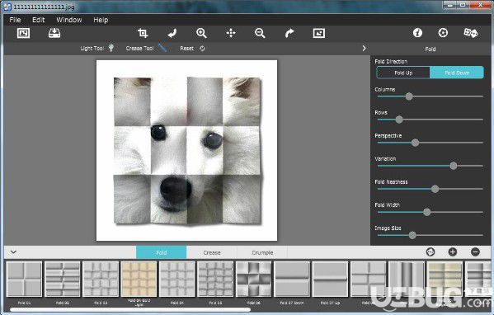This screenshot has width=494, height=315.
Task: Click the Image Size slider handle
Action: click(x=412, y=235)
